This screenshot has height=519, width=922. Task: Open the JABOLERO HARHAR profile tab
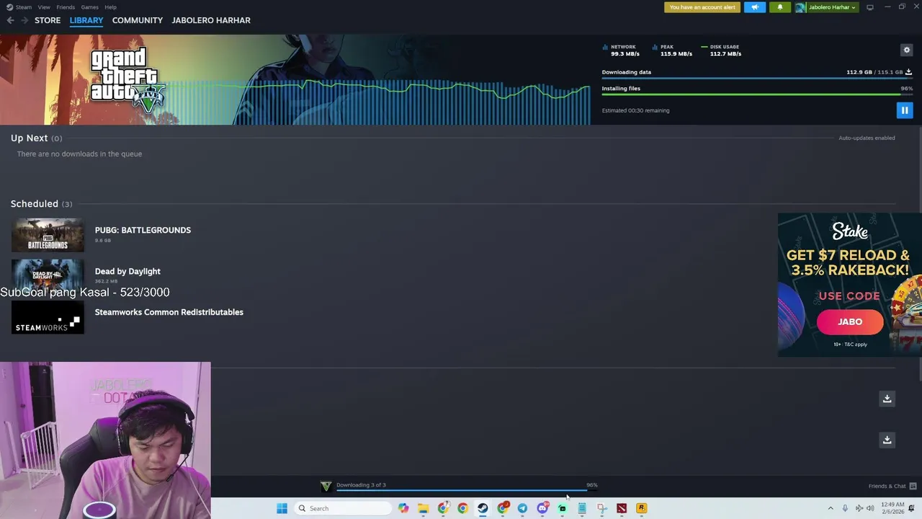[x=211, y=20]
